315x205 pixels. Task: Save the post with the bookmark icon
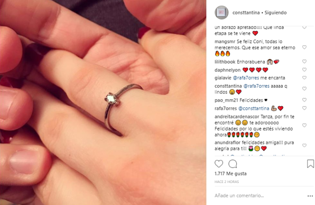[310, 164]
